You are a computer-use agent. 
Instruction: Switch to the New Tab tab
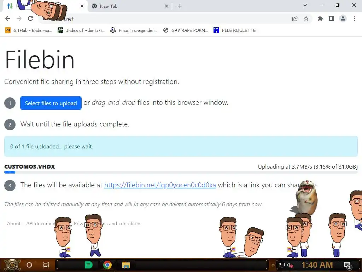[129, 6]
